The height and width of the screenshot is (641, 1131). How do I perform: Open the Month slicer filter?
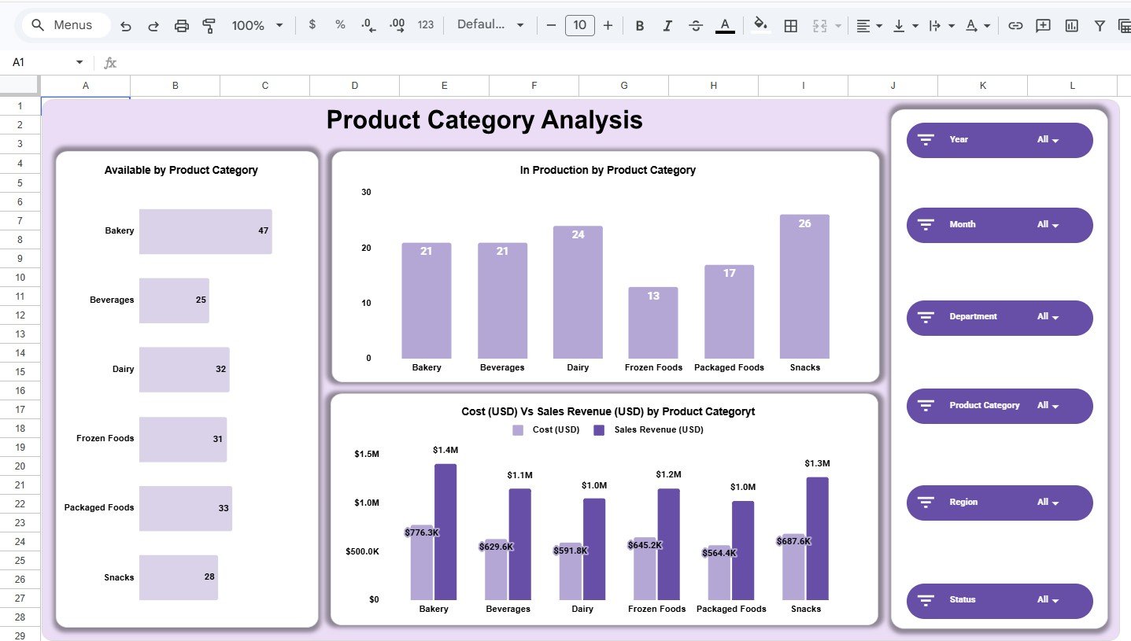pyautogui.click(x=1000, y=225)
